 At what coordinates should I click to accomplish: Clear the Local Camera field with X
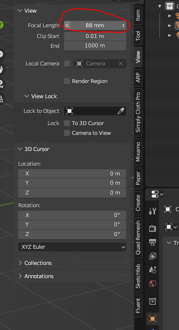point(121,64)
